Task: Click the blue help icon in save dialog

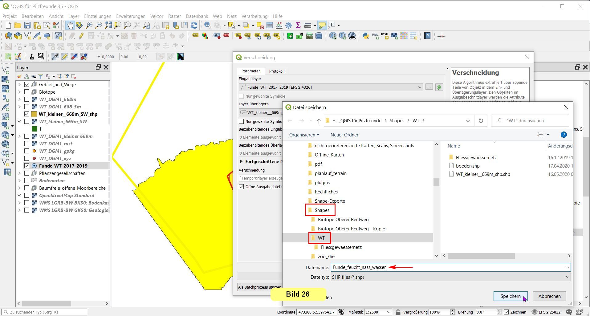Action: (564, 135)
